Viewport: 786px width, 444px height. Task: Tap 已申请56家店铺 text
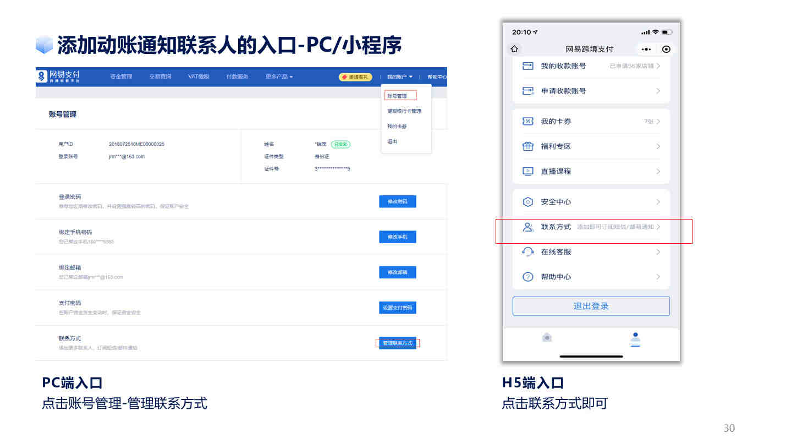point(631,66)
